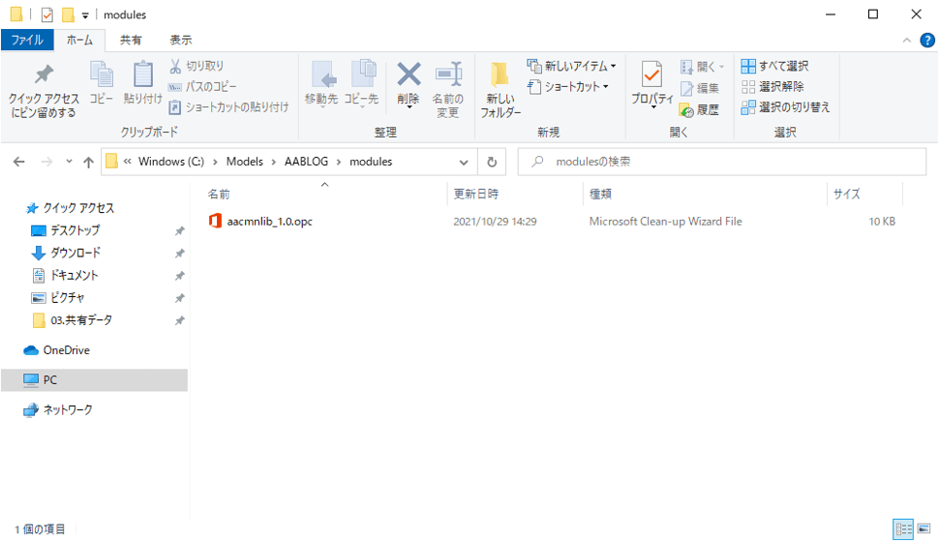Switch to details view icon in status bar

coord(903,529)
